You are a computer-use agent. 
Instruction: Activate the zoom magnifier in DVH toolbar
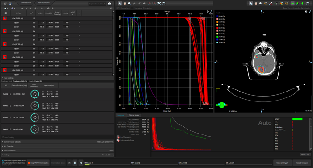129,4
